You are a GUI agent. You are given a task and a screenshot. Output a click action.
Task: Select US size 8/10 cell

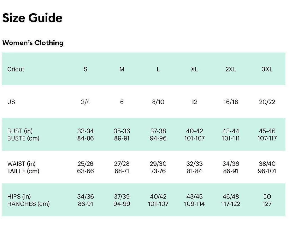[x=158, y=102]
